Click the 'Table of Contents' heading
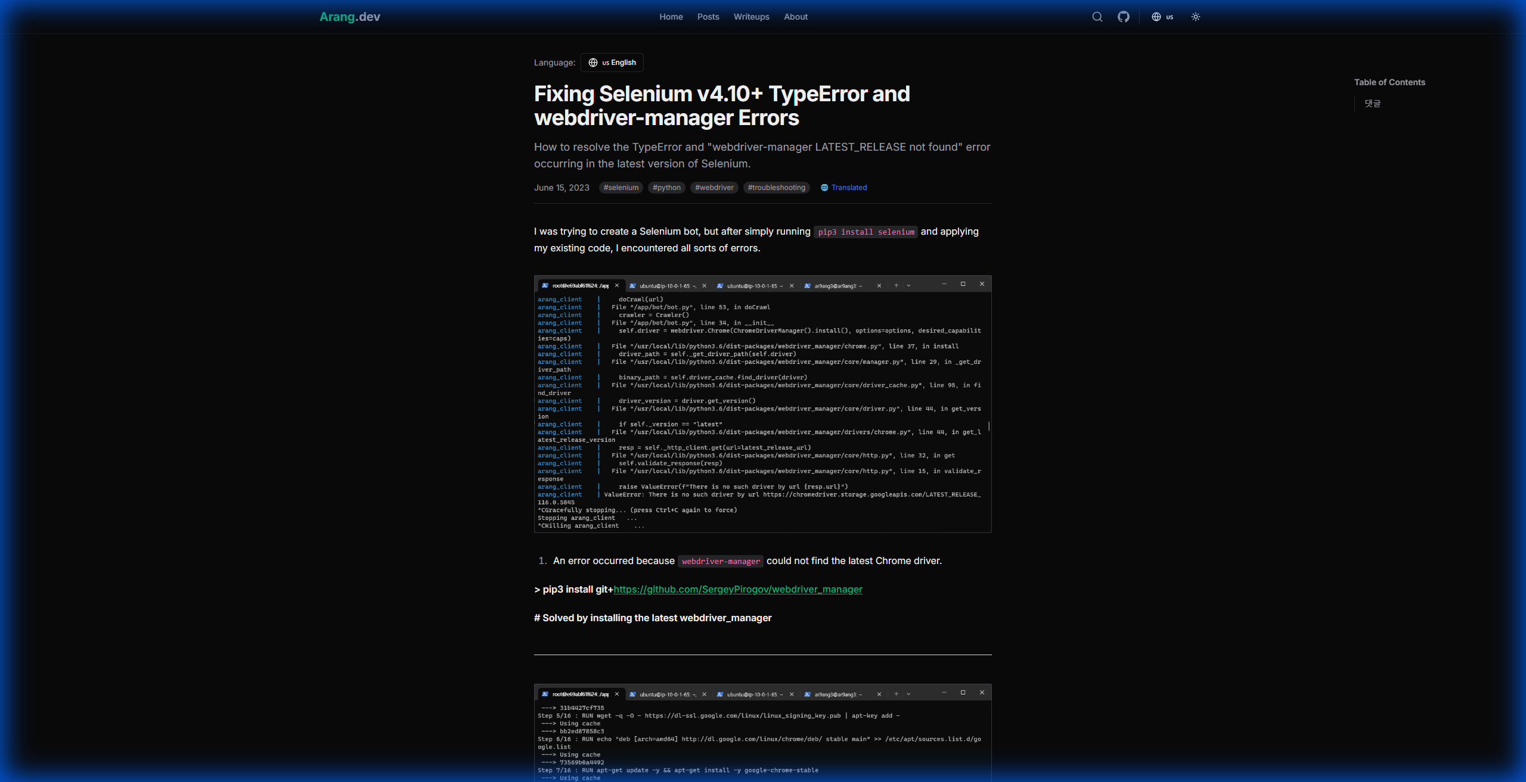Image resolution: width=1526 pixels, height=782 pixels. 1389,82
